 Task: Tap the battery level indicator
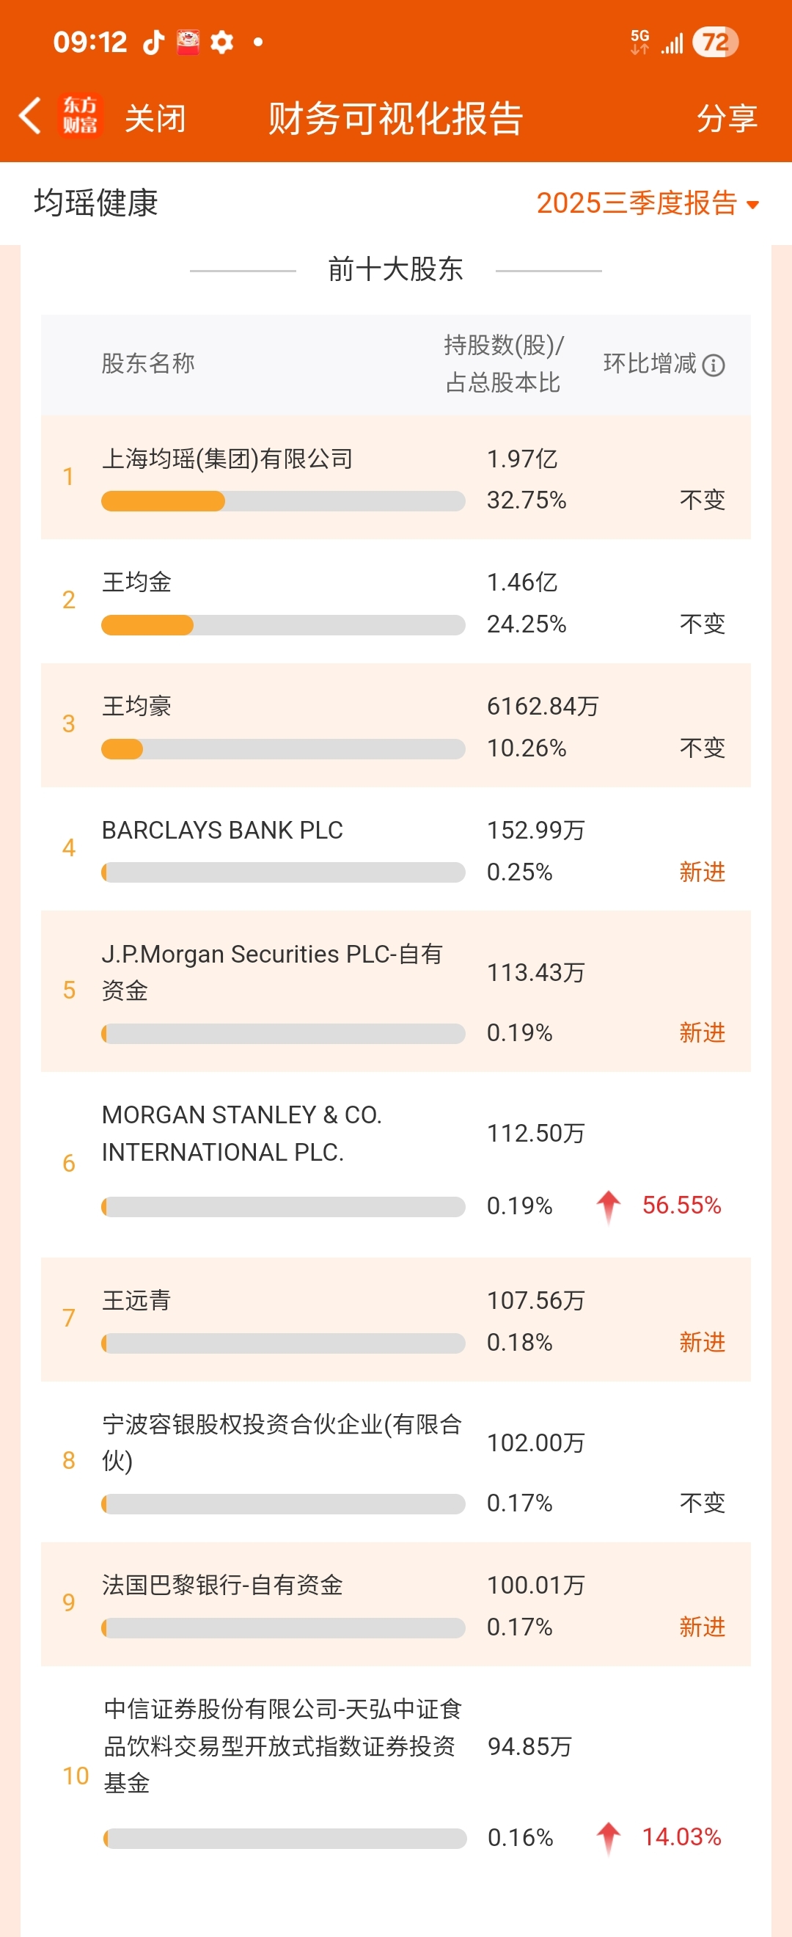click(x=714, y=42)
